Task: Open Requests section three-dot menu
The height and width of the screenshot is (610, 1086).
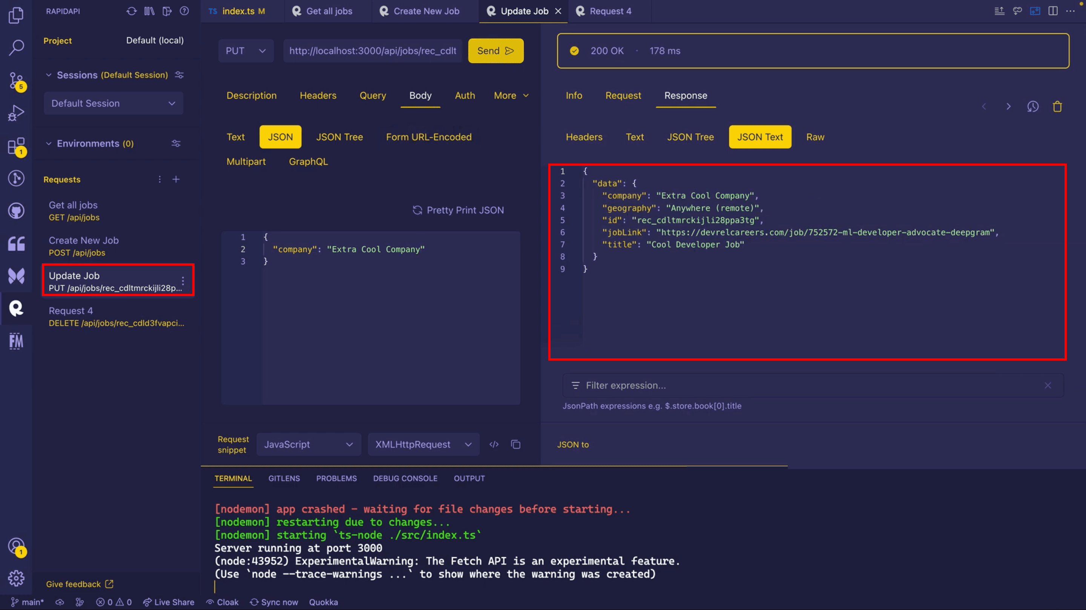Action: click(160, 179)
